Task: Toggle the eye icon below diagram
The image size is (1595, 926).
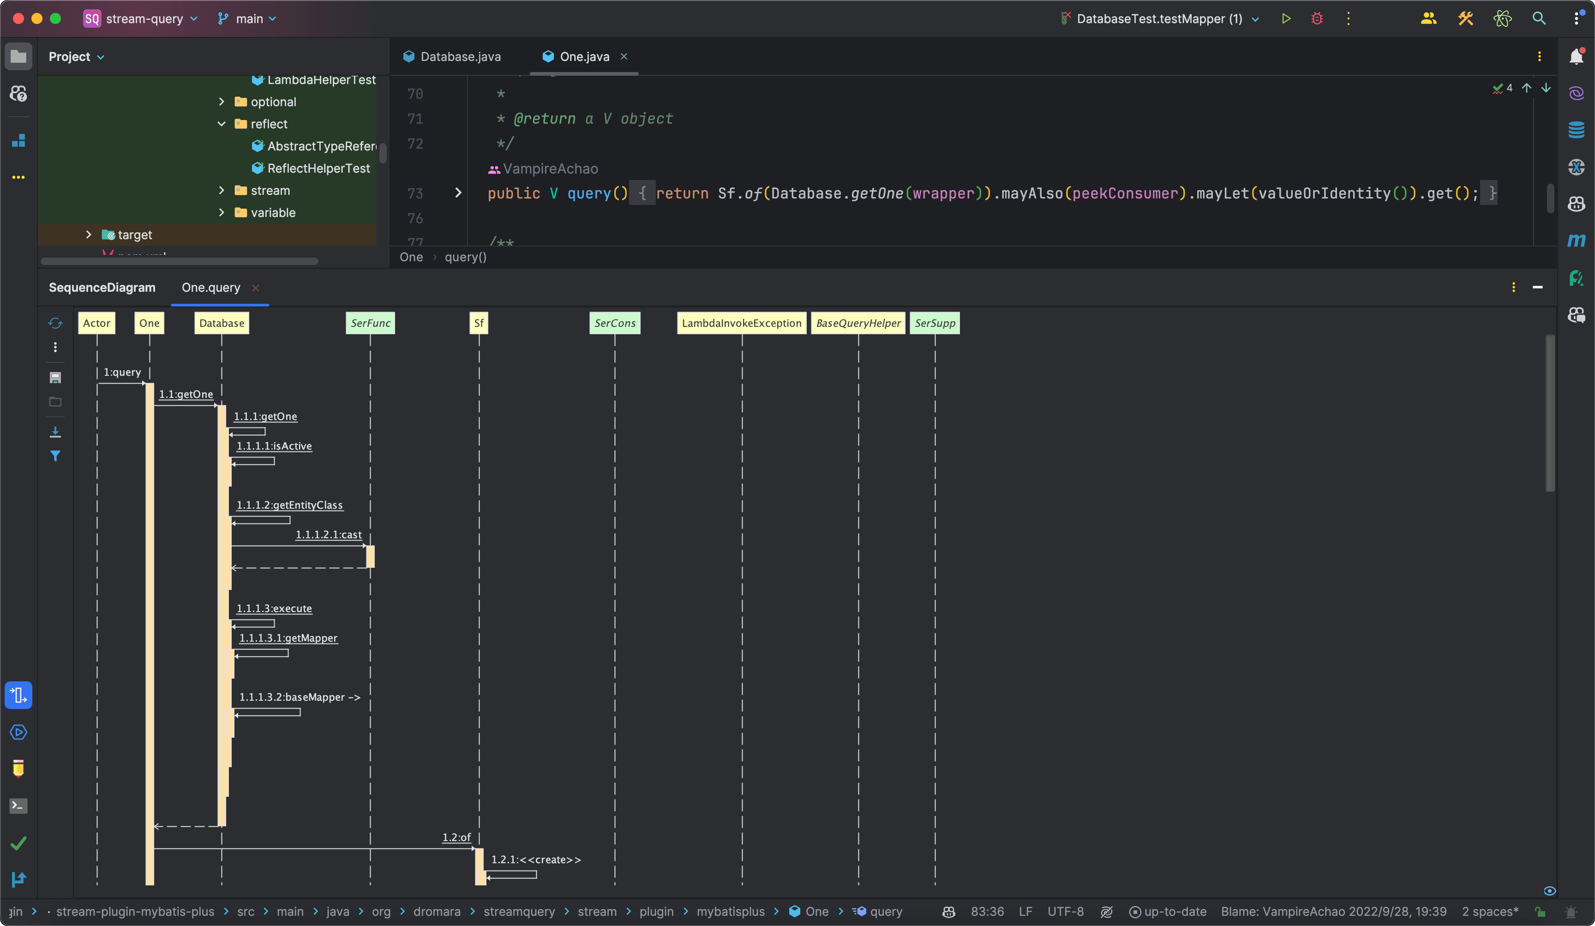Action: click(1549, 890)
